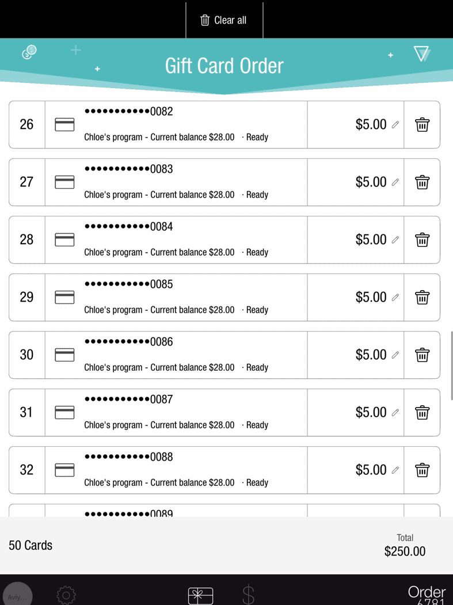Delete row 32 card ending 0088
Screen dimensions: 453x605
(x=422, y=470)
